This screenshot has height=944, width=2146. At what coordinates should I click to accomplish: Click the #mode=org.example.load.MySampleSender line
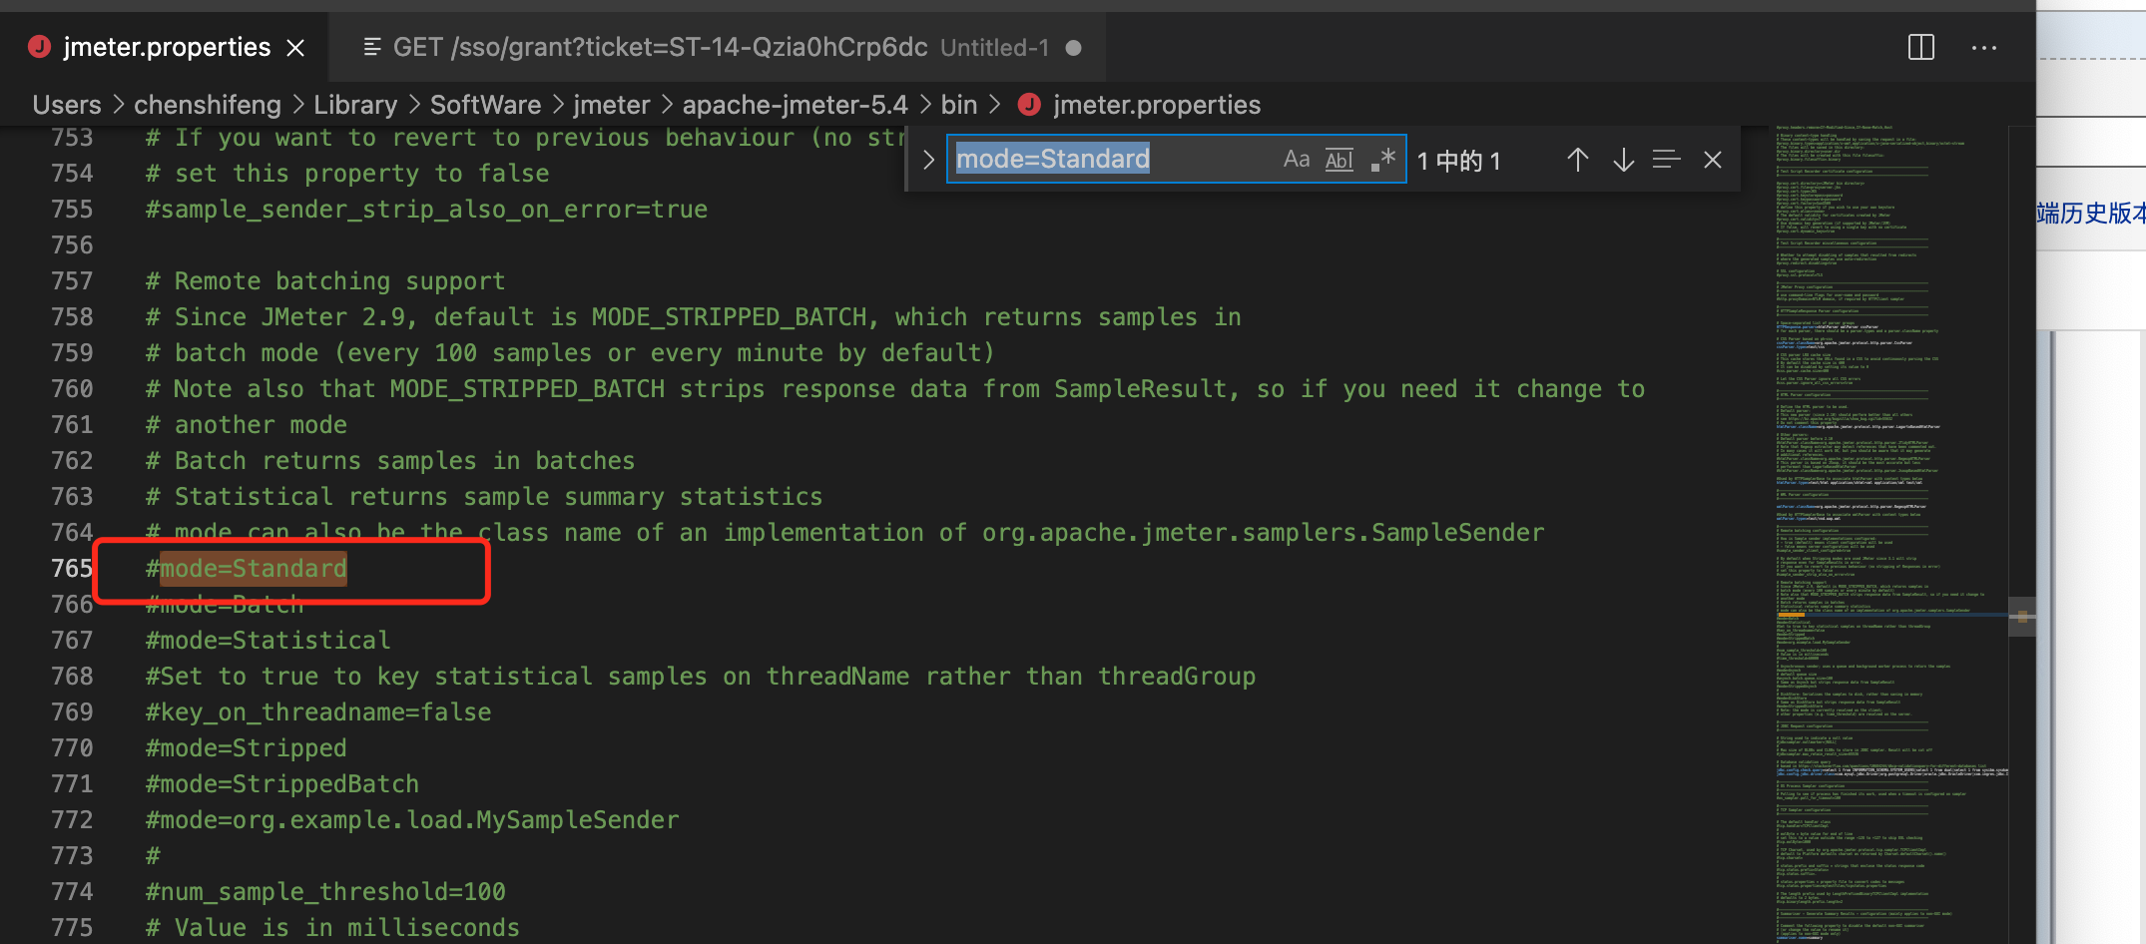click(x=412, y=820)
